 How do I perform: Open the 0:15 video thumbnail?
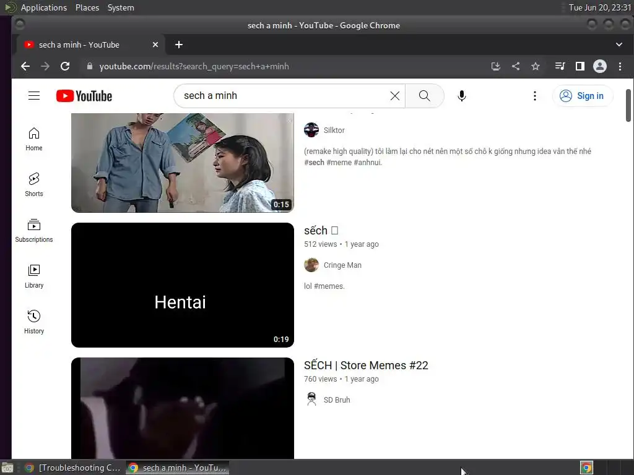(183, 163)
